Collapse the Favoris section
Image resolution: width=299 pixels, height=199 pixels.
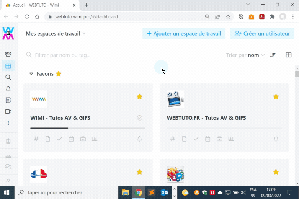31,74
